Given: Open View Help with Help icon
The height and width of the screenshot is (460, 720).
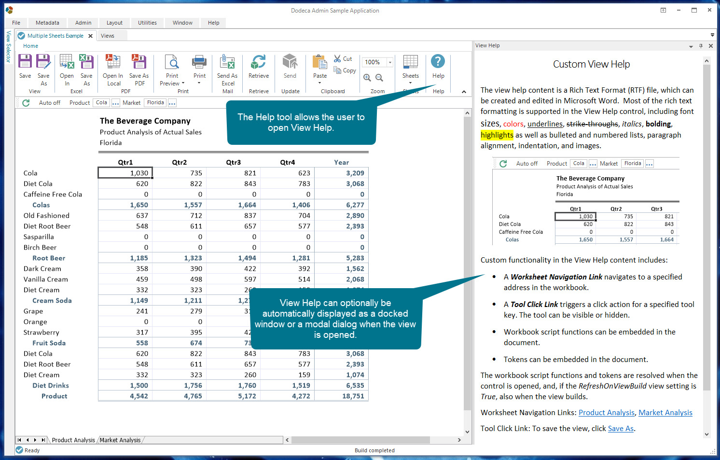Looking at the screenshot, I should pyautogui.click(x=438, y=61).
